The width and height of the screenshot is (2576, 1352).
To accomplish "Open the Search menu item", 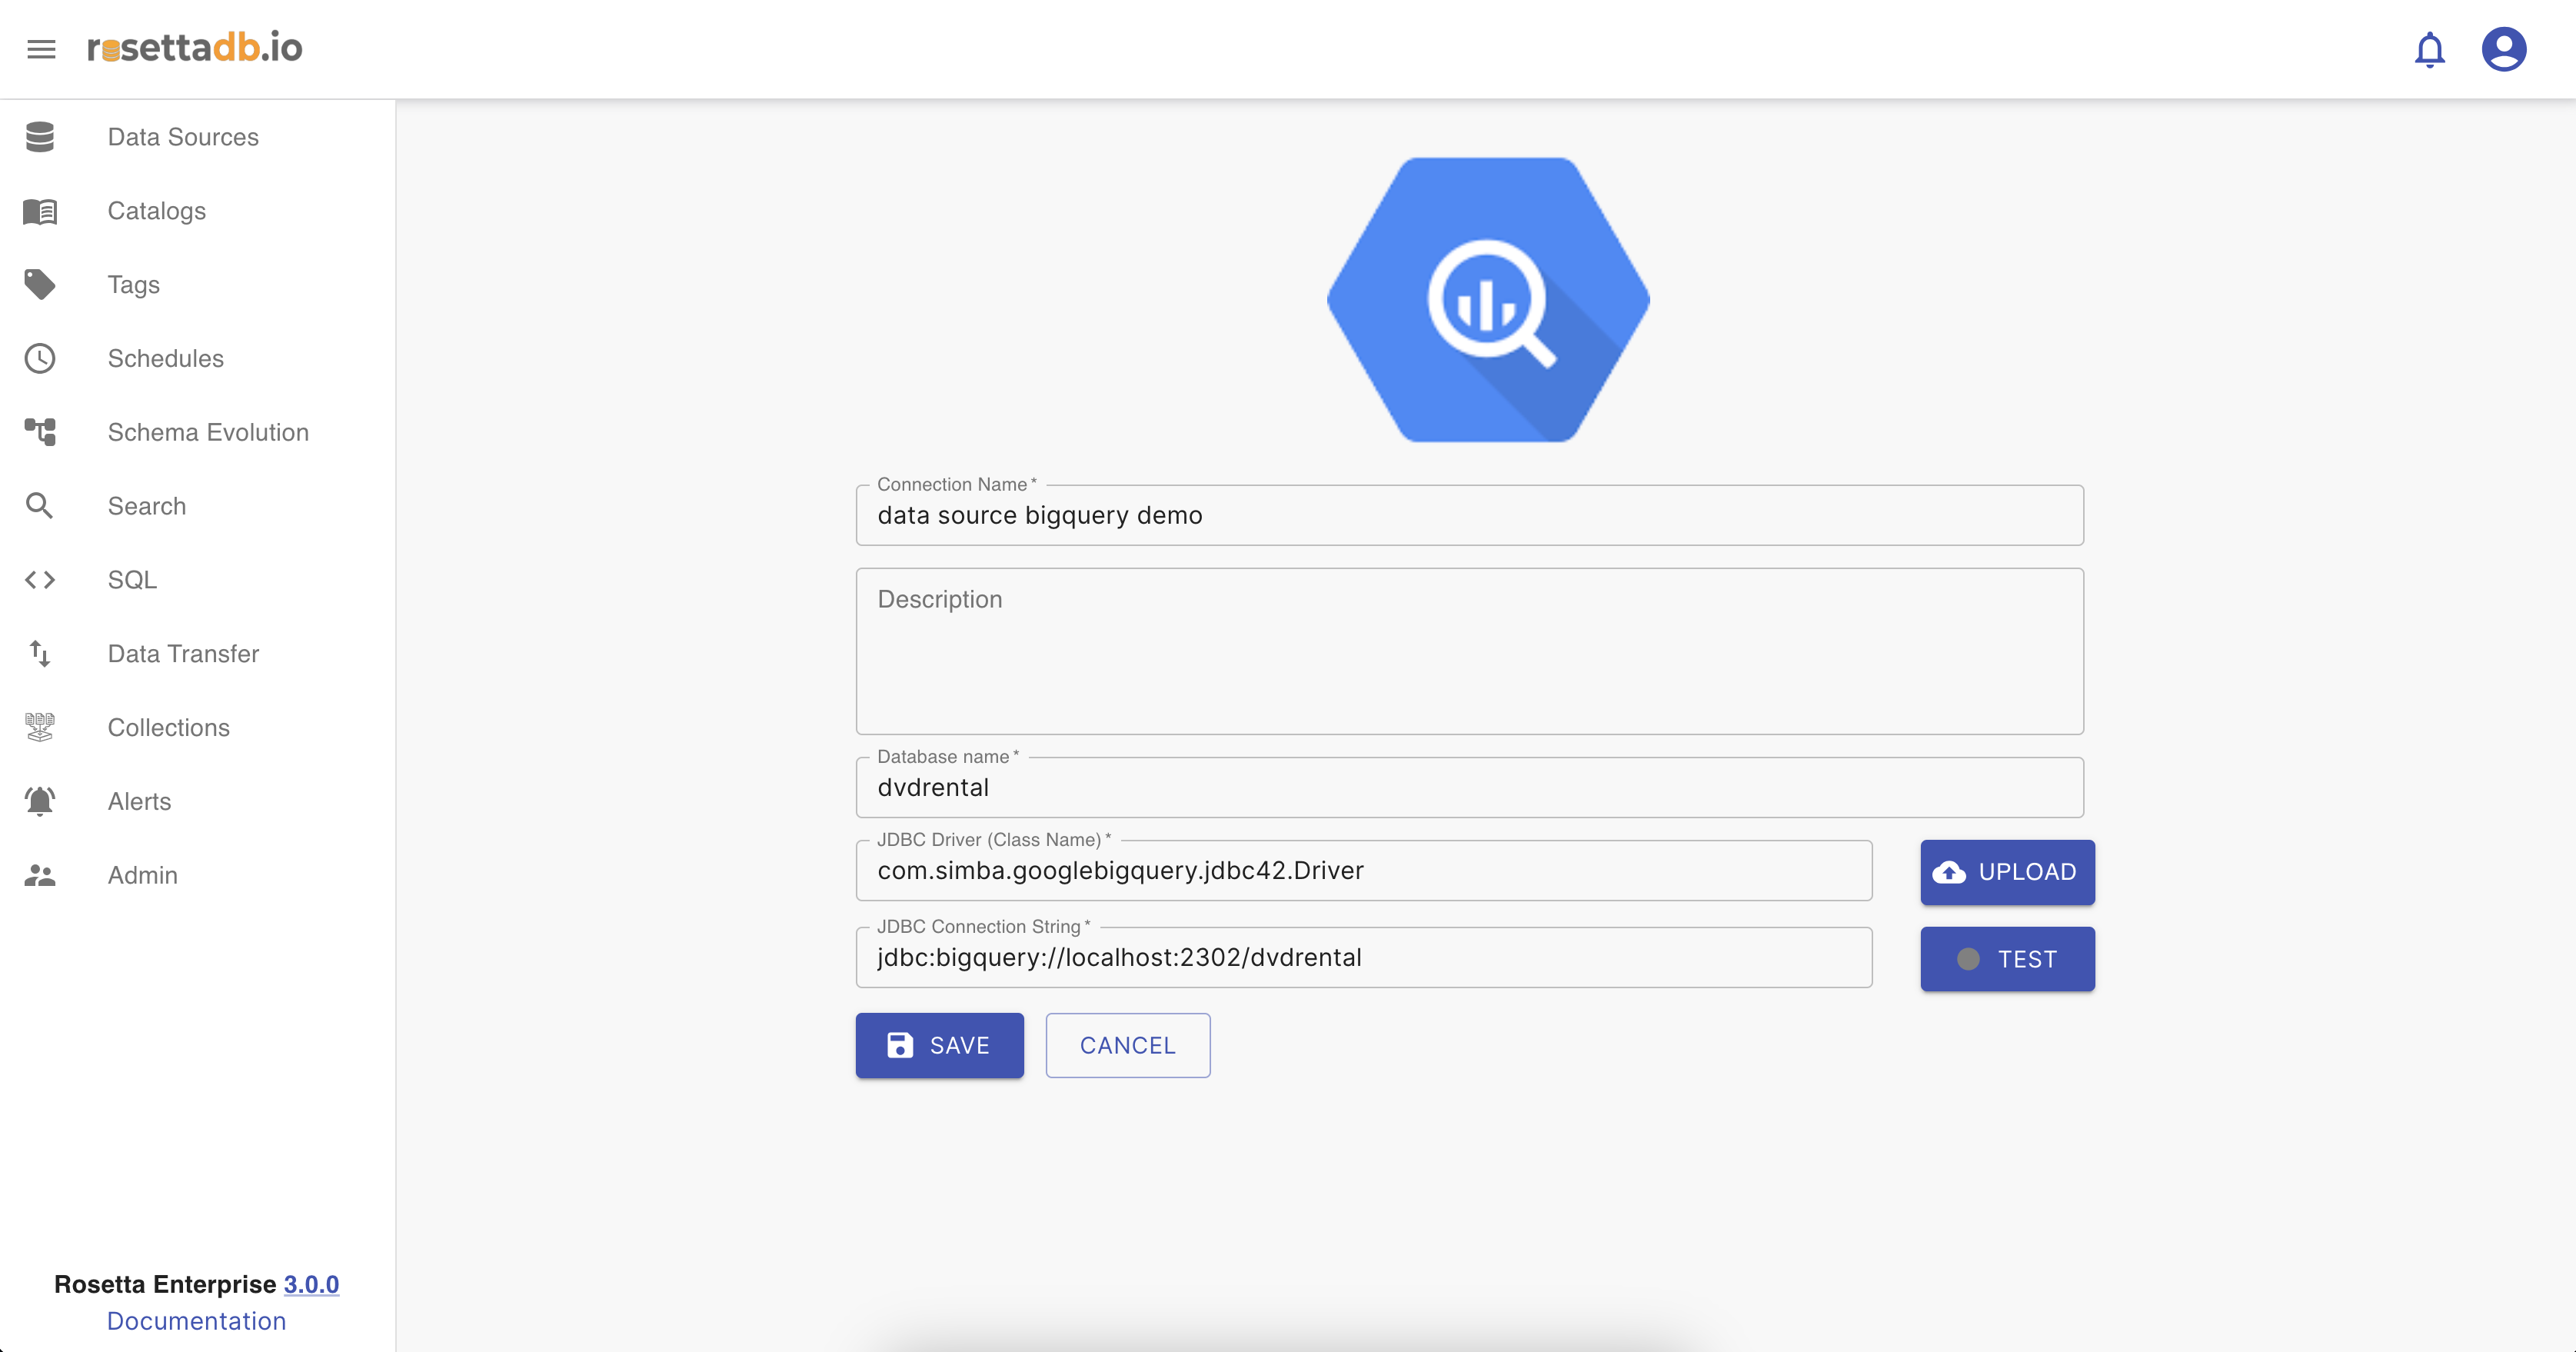I will pos(147,506).
